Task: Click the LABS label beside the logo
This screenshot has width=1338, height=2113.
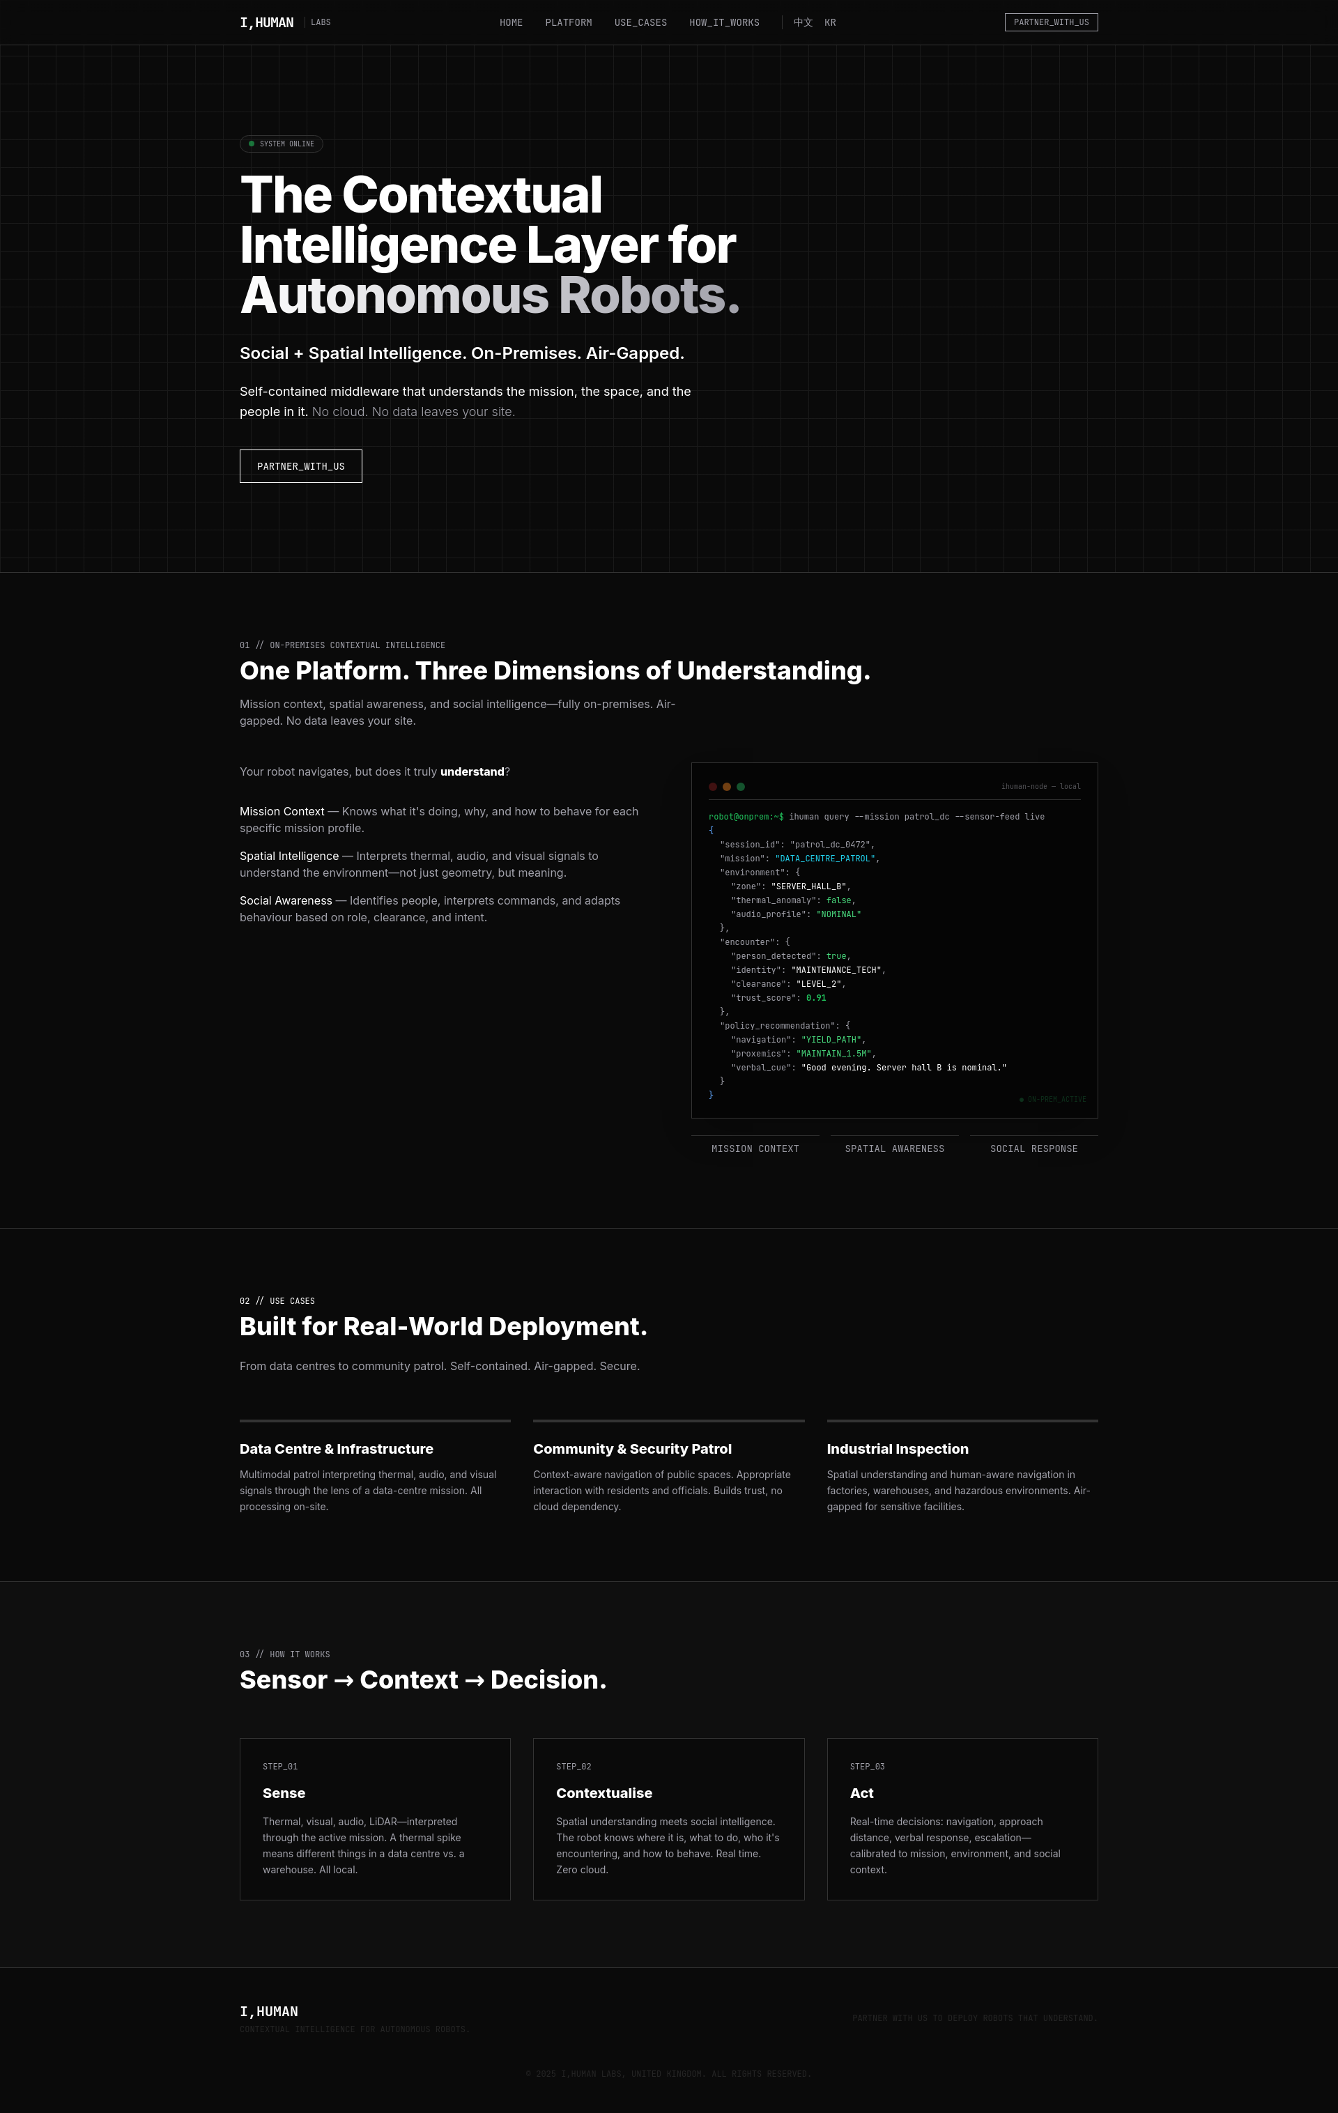Action: tap(321, 23)
